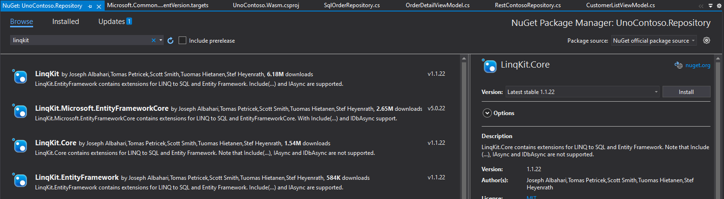Screen dimensions: 724x199
Task: Click the 584K downloads text
Action: point(348,178)
